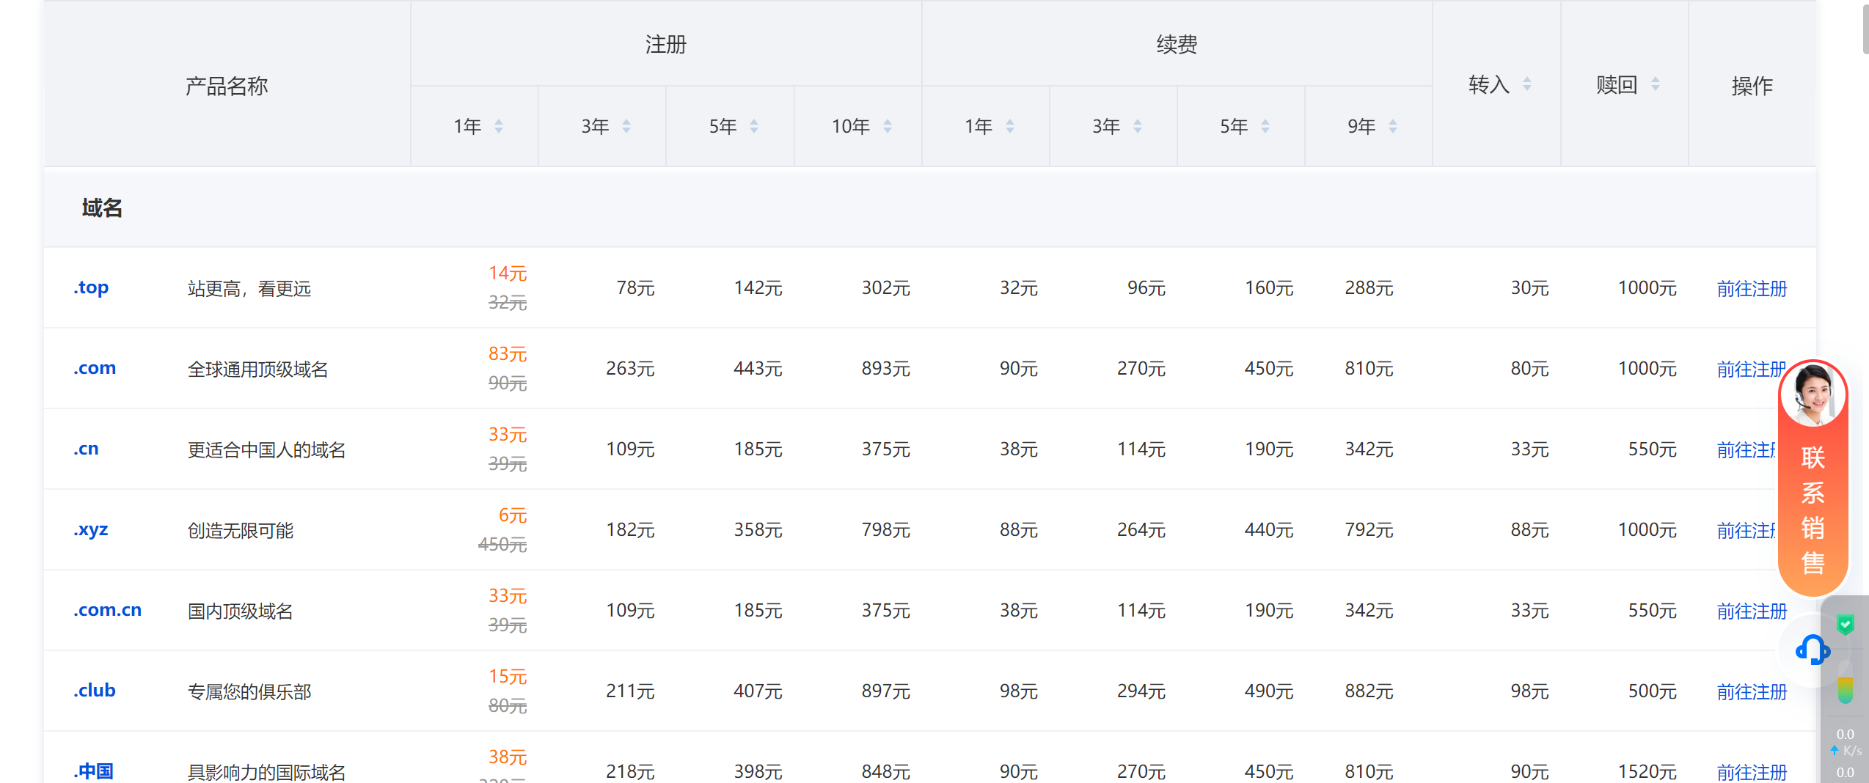The image size is (1869, 783).
Task: Click the struck-through 450元 price
Action: click(502, 544)
